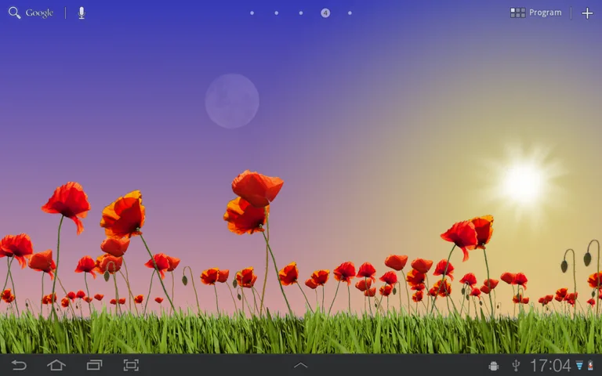Tap the Back navigation arrow
Viewport: 602px width, 376px height.
click(x=19, y=365)
